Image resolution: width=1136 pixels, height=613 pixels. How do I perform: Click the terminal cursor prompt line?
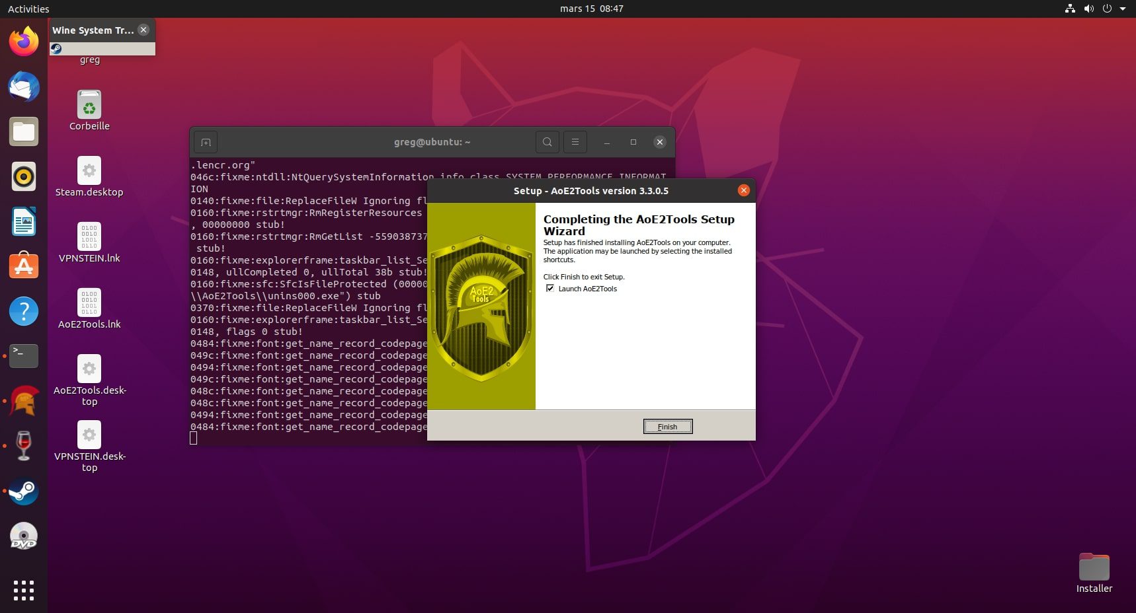193,438
